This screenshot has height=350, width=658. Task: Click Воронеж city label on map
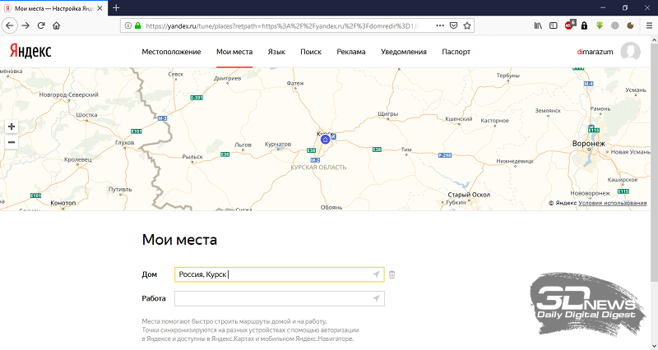click(589, 143)
